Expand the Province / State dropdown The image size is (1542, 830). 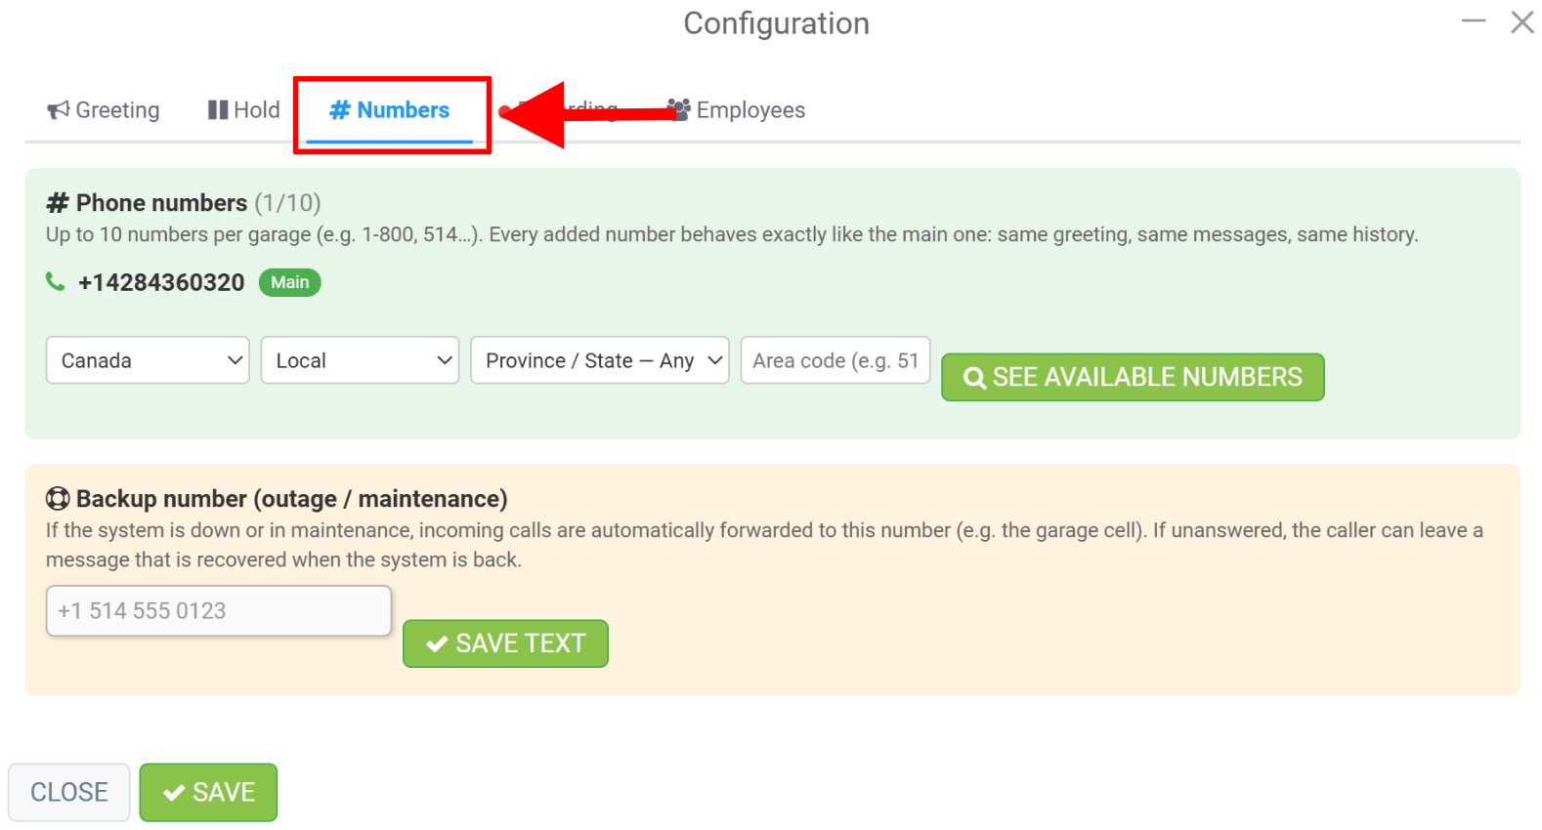[x=600, y=360]
